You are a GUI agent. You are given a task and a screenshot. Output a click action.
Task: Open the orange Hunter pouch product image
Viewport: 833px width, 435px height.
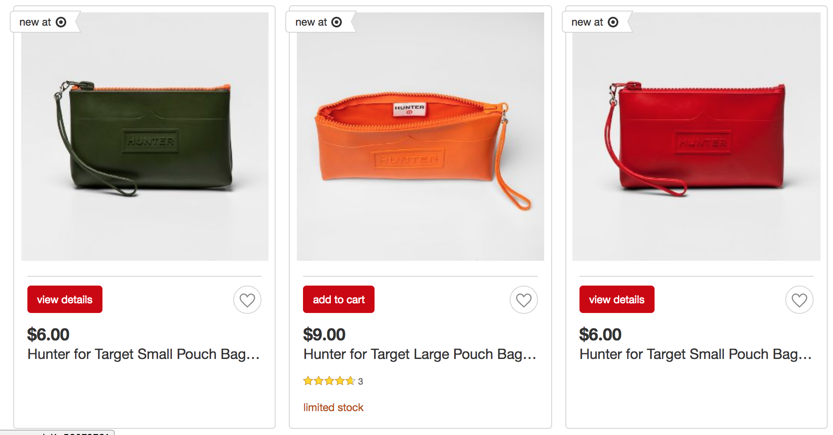tap(420, 137)
